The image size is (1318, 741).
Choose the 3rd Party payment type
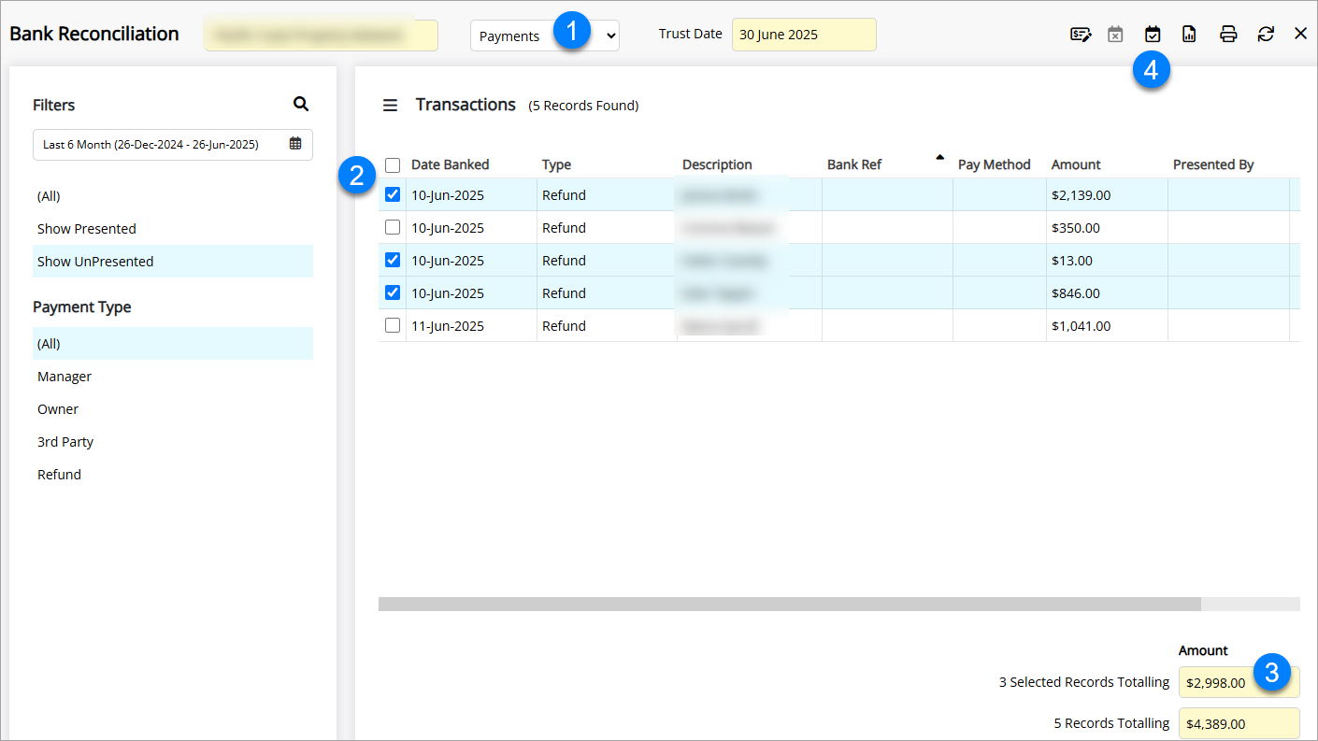[x=65, y=442]
